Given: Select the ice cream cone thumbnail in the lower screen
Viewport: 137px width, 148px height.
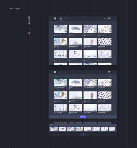Looking at the screenshot, I should click(90, 95).
